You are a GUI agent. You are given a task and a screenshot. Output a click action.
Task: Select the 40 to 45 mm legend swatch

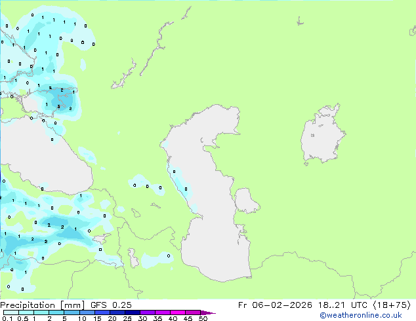(x=178, y=312)
